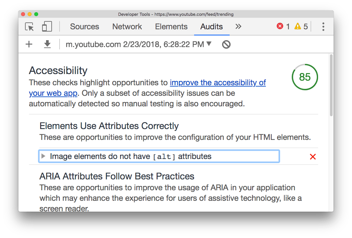Open the Network tab
Screen dimensions: 352x238
(127, 27)
